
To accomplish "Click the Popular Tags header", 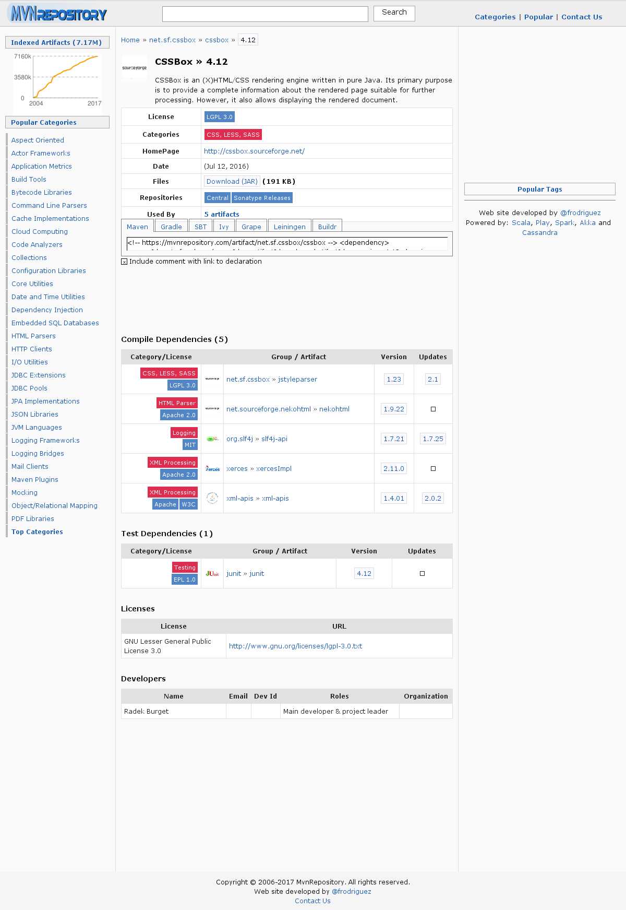I will (540, 189).
